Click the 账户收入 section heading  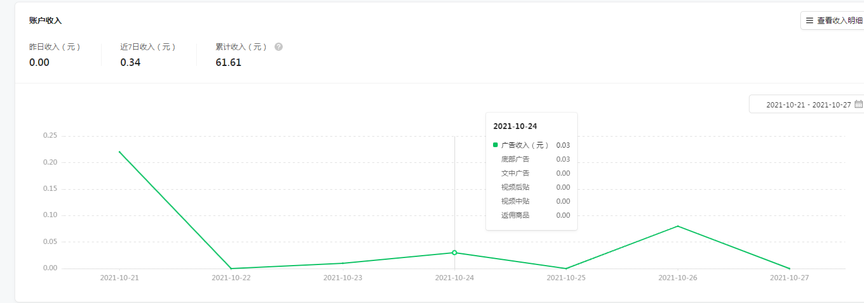click(46, 20)
